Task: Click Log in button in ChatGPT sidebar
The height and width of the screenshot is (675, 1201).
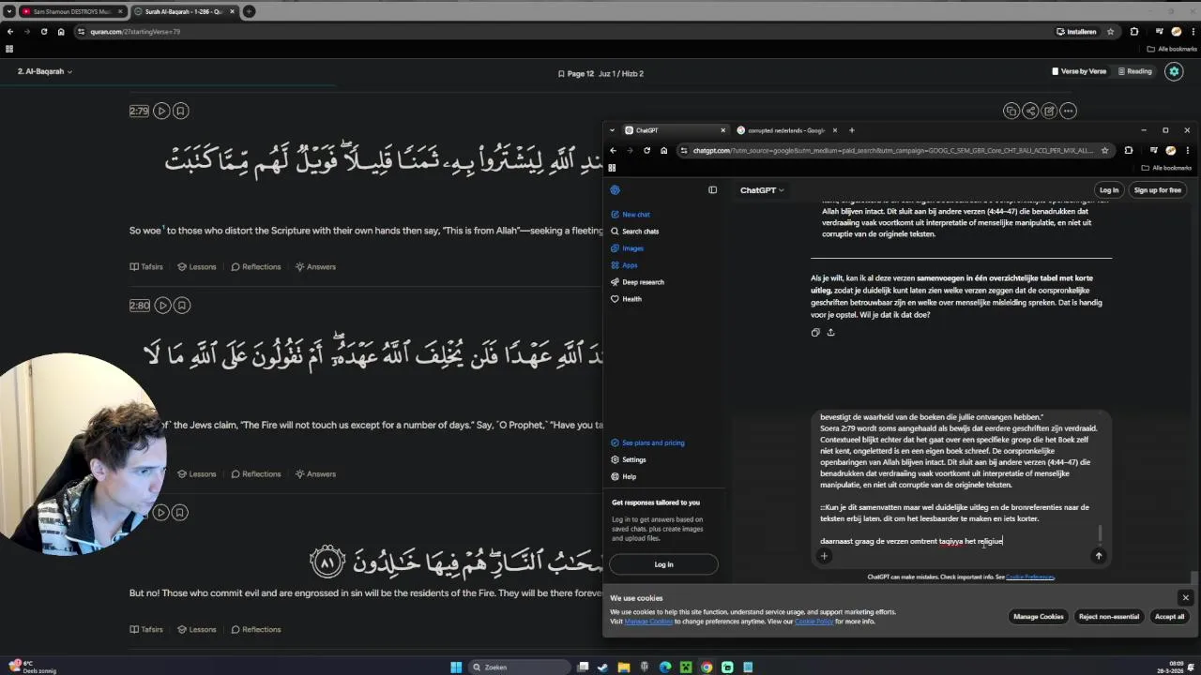Action: (x=663, y=564)
